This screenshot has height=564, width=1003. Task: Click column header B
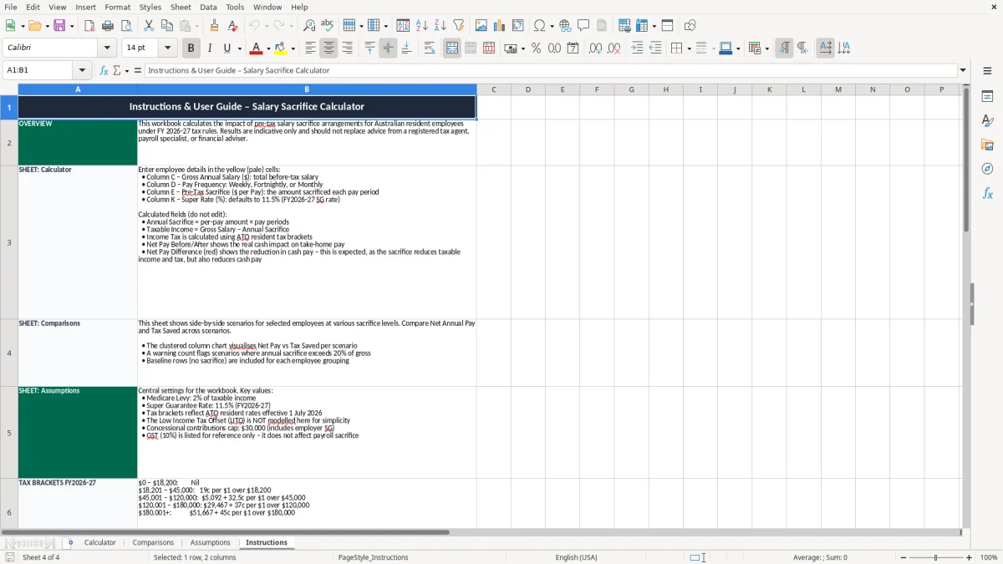pyautogui.click(x=307, y=89)
